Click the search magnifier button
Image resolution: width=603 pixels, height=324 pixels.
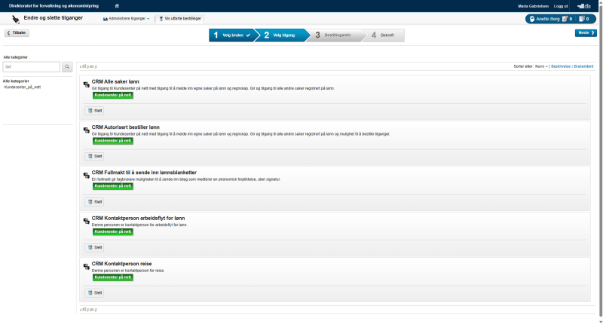click(67, 66)
